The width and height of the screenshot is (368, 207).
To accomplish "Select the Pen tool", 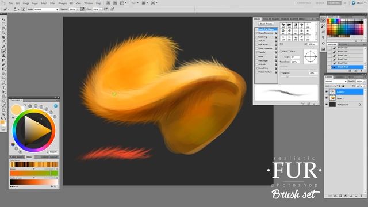I will click(x=3, y=83).
